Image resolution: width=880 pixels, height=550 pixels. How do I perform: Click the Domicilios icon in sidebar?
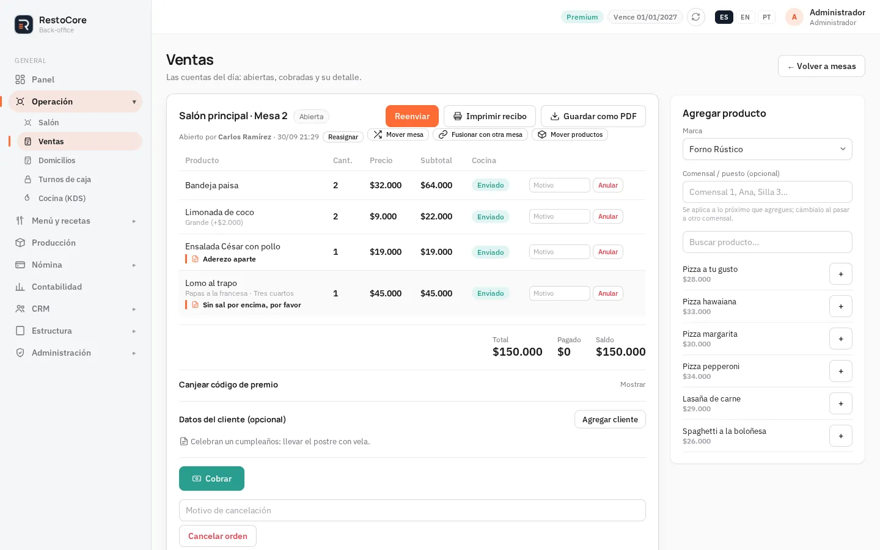[x=28, y=160]
